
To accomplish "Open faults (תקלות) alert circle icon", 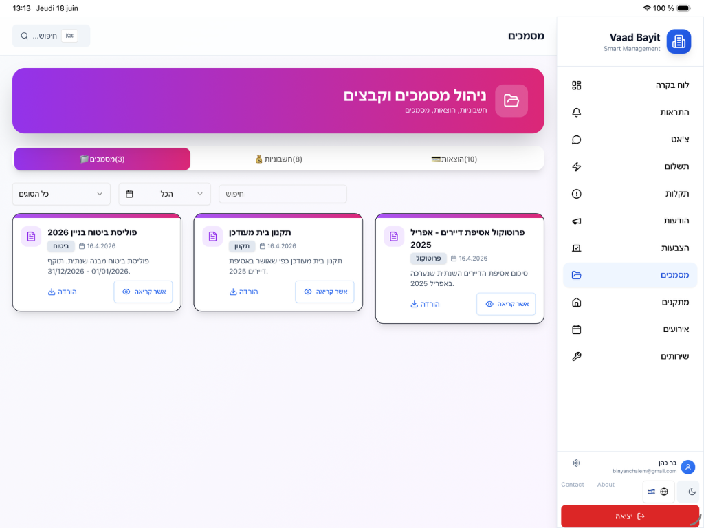I will click(x=577, y=194).
